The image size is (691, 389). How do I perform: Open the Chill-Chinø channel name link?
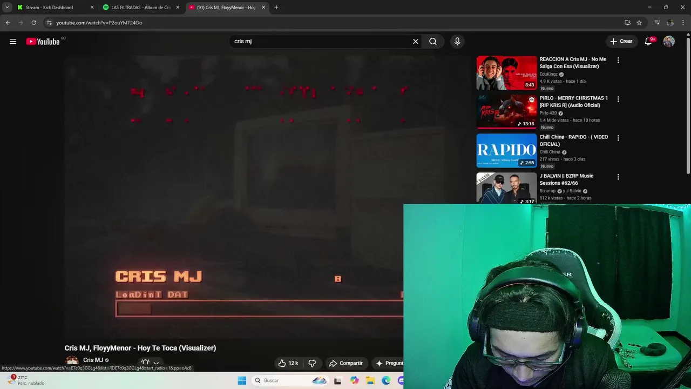(x=550, y=152)
